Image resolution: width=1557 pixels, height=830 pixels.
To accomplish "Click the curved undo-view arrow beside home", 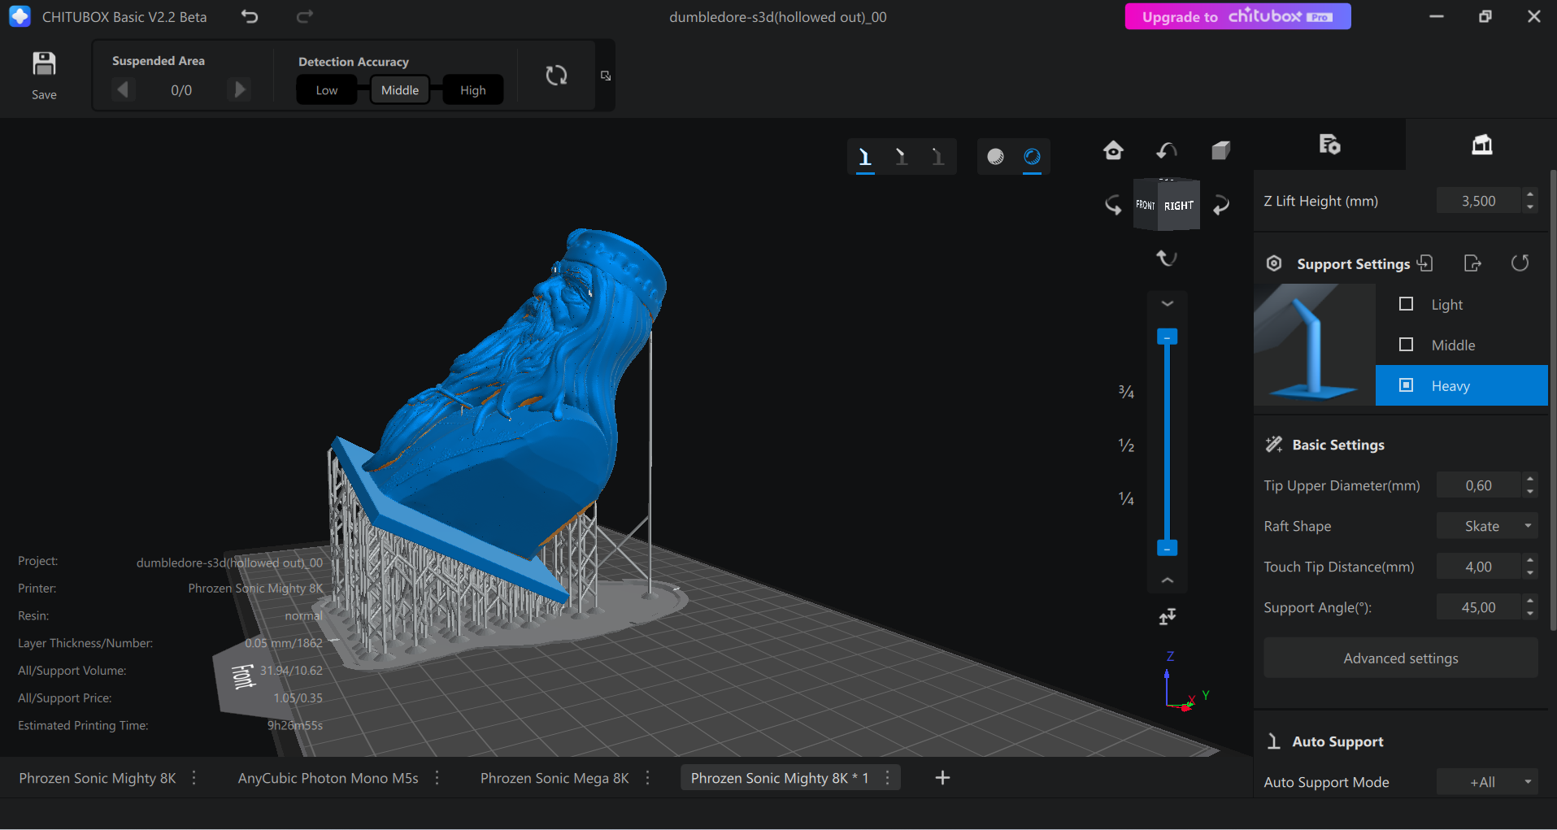I will [x=1167, y=150].
